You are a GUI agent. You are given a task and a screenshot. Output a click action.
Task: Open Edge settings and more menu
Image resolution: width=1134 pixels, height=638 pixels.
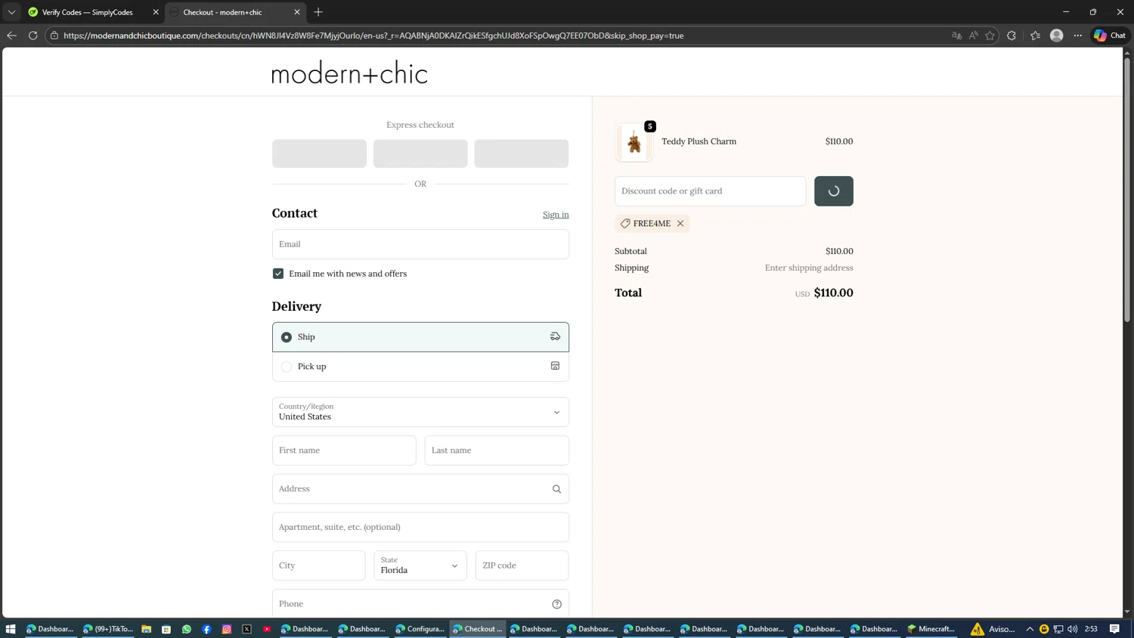pyautogui.click(x=1078, y=36)
